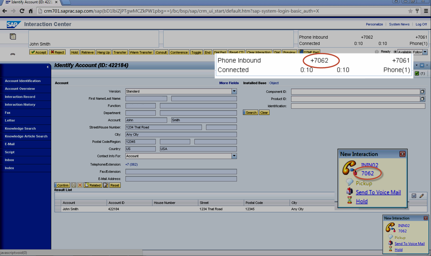Viewport: 431px width, 256px height.
Task: Click the scratch pad clipboard icon
Action: point(13,37)
